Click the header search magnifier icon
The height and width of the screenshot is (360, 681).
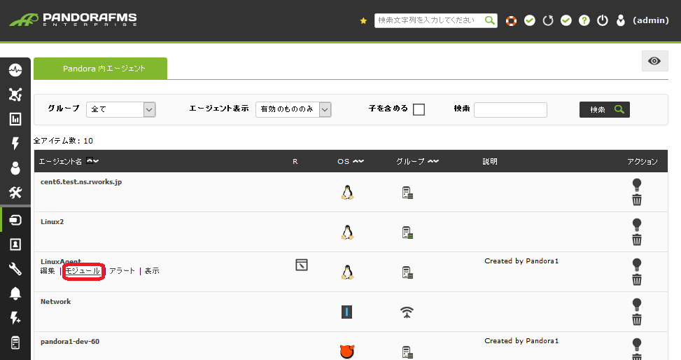pyautogui.click(x=490, y=20)
